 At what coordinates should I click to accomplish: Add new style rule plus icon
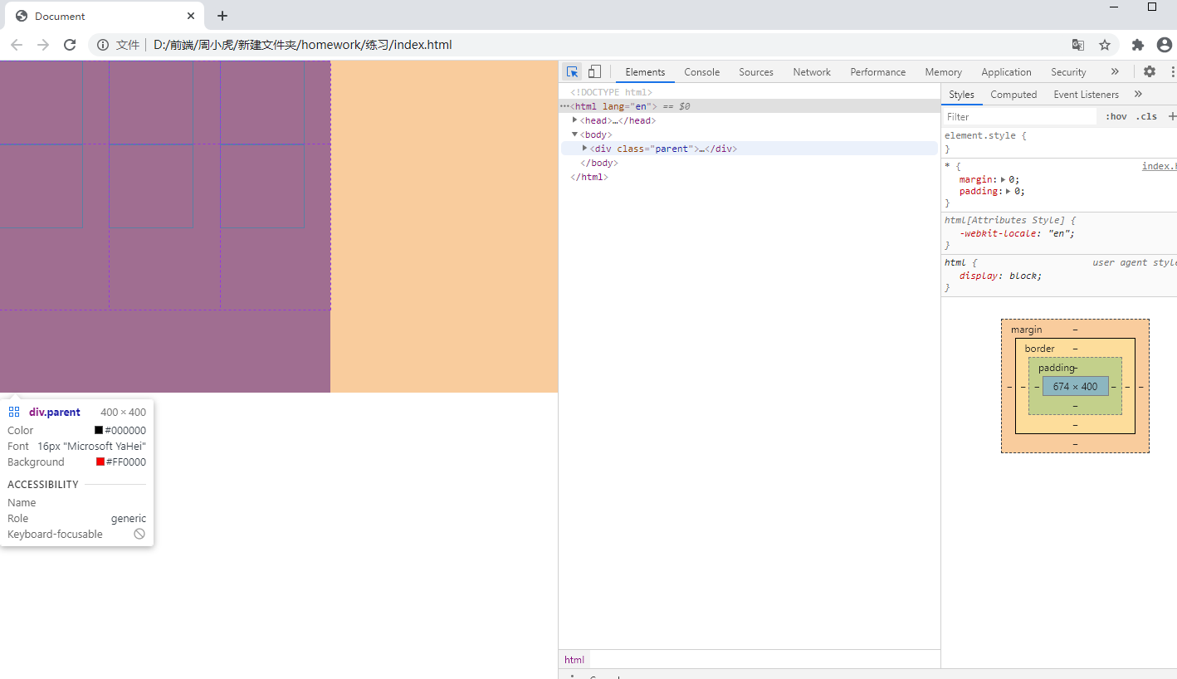(x=1172, y=116)
